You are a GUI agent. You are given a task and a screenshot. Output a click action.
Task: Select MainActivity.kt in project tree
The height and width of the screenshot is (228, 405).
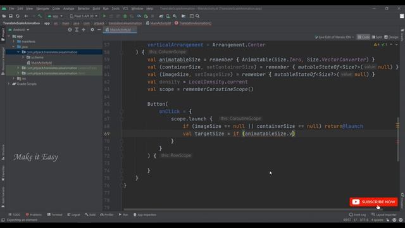click(x=41, y=63)
